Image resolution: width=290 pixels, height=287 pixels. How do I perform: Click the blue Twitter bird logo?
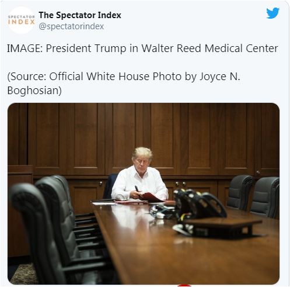[273, 13]
